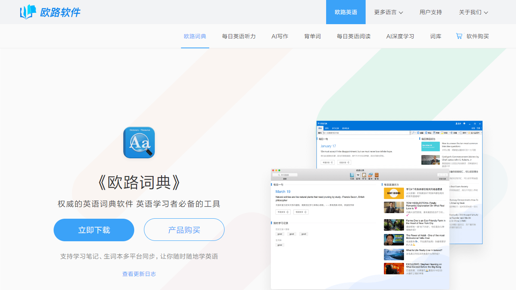Select the 欧路词典 tab

point(195,36)
